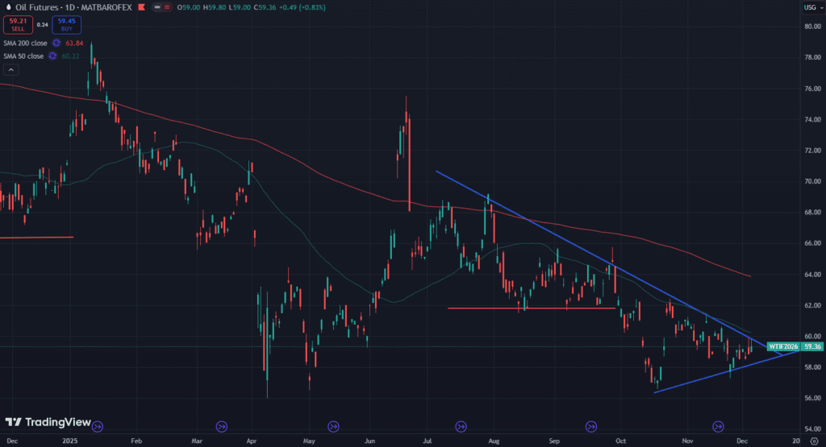Click the 80.00 price axis label
Viewport: 826px width, 447px height.
point(810,26)
